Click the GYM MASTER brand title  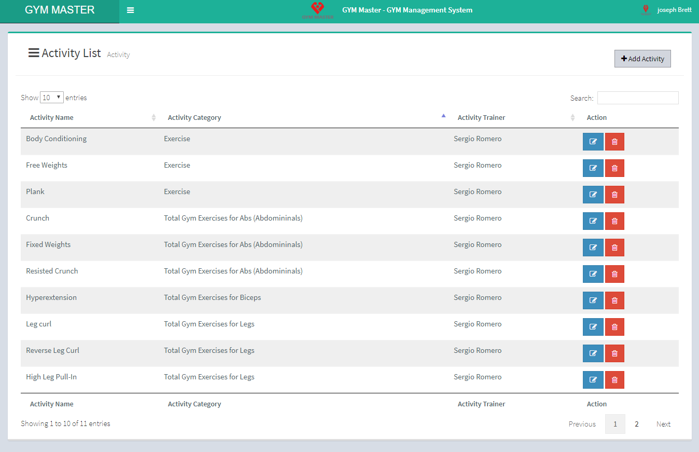point(60,10)
